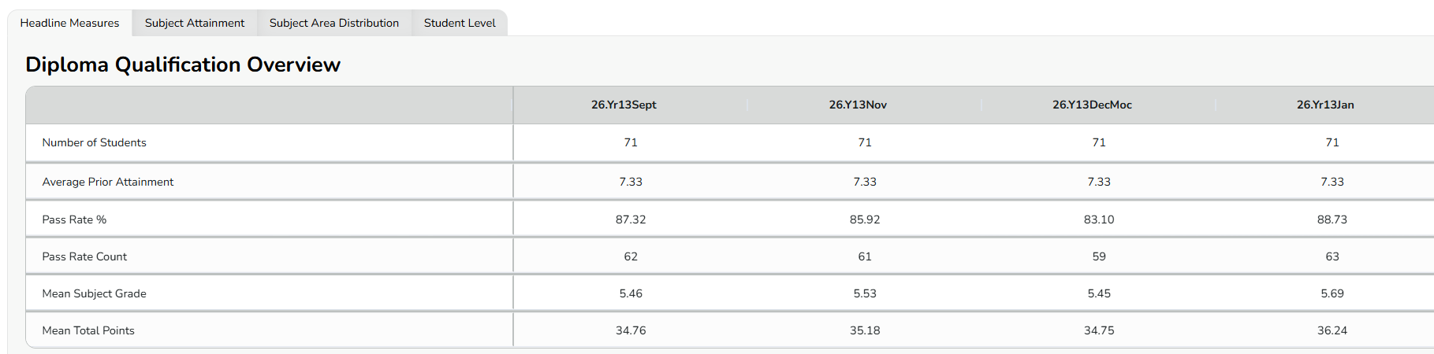Switch to the Headline Measures tab
The image size is (1434, 354).
point(69,23)
